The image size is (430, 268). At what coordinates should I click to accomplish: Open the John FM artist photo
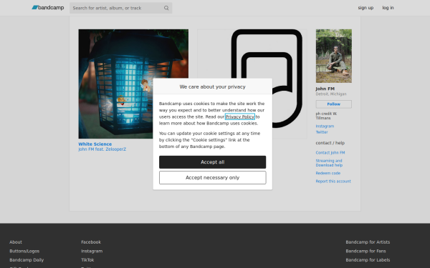coord(334,56)
